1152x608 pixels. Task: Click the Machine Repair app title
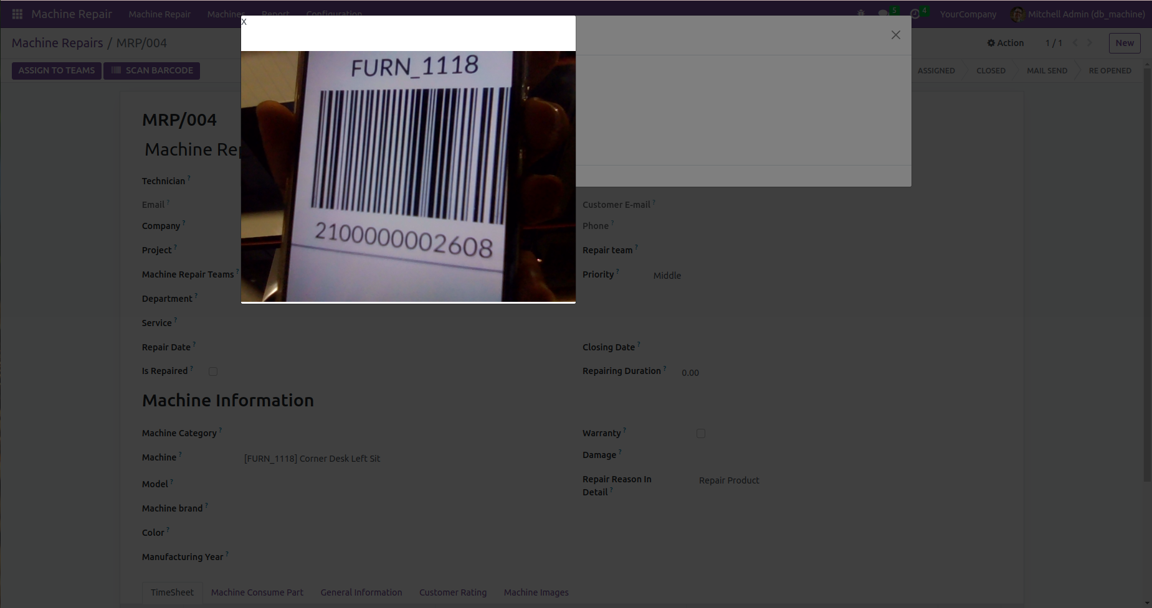[72, 14]
